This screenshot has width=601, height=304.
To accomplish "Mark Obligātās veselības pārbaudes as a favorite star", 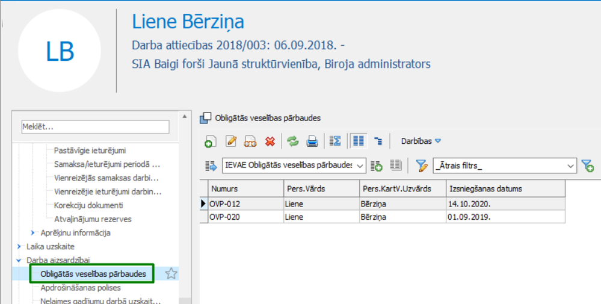I will click(171, 274).
